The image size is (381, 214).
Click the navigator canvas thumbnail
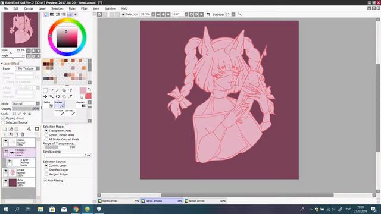21,30
